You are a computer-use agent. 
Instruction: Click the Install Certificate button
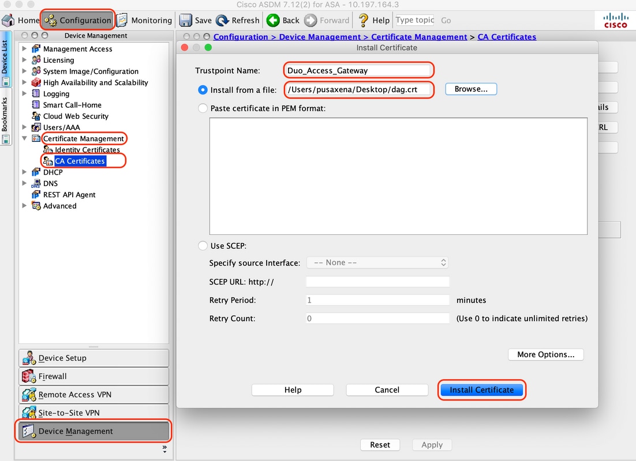click(x=481, y=390)
